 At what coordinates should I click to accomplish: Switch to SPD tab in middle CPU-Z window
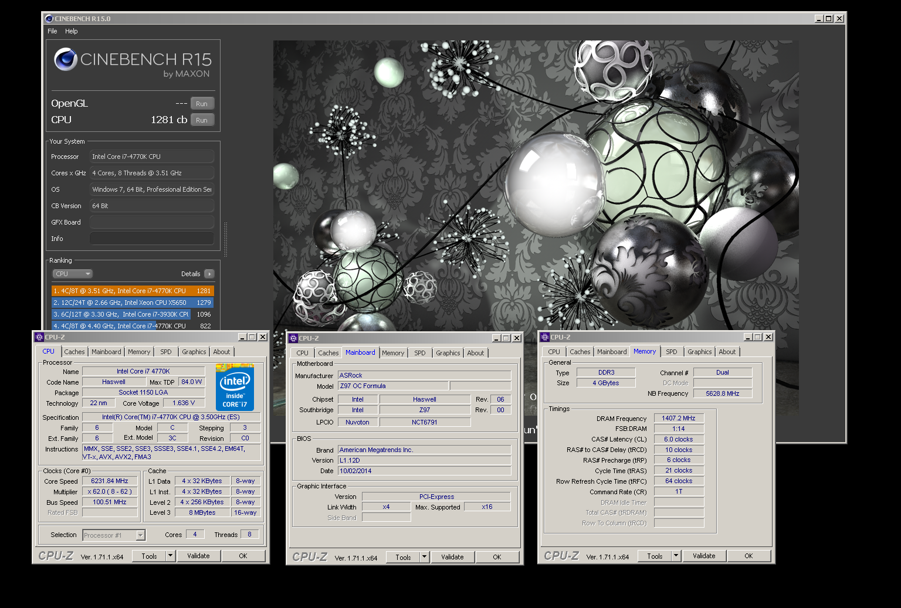(420, 353)
